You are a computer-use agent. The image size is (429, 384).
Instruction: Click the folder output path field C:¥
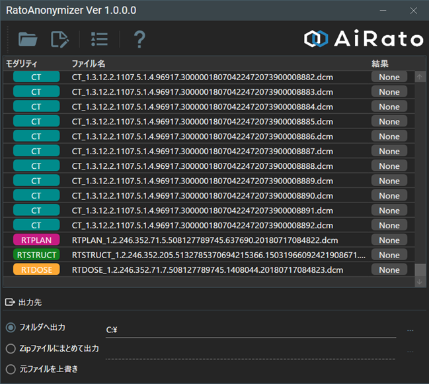251,330
